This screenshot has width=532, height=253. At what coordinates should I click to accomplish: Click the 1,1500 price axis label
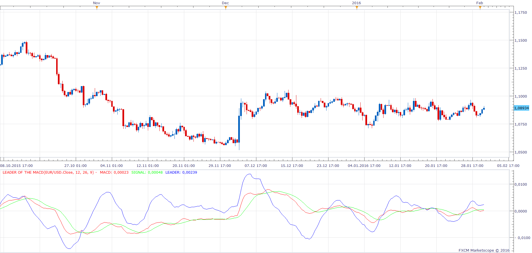tap(521, 40)
